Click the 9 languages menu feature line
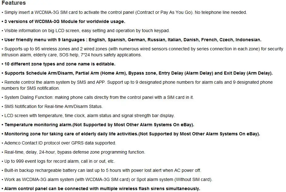 click(x=131, y=40)
